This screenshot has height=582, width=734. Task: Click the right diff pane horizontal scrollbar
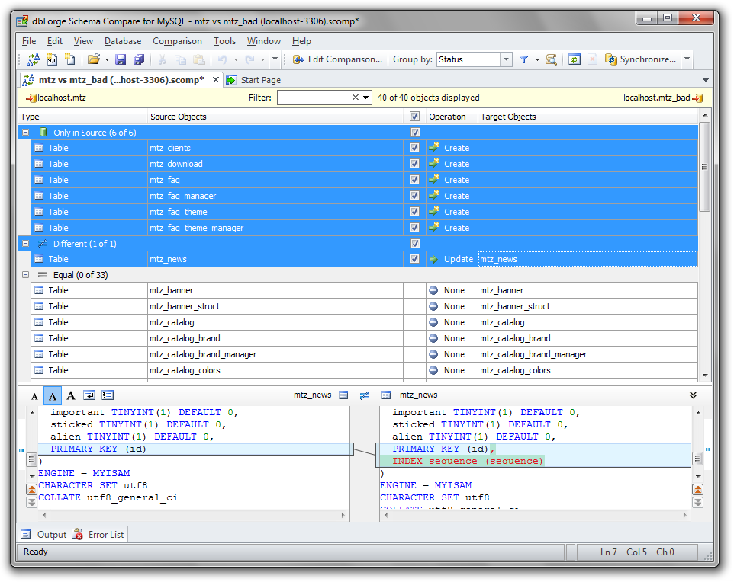click(536, 515)
